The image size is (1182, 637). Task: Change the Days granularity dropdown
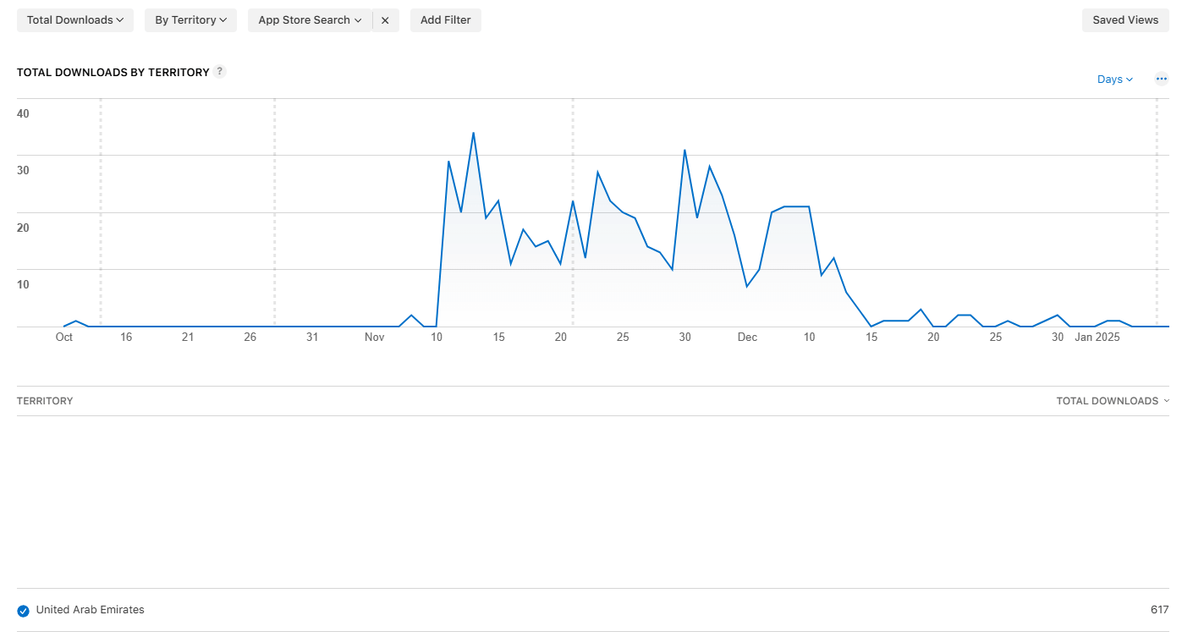[x=1114, y=80]
